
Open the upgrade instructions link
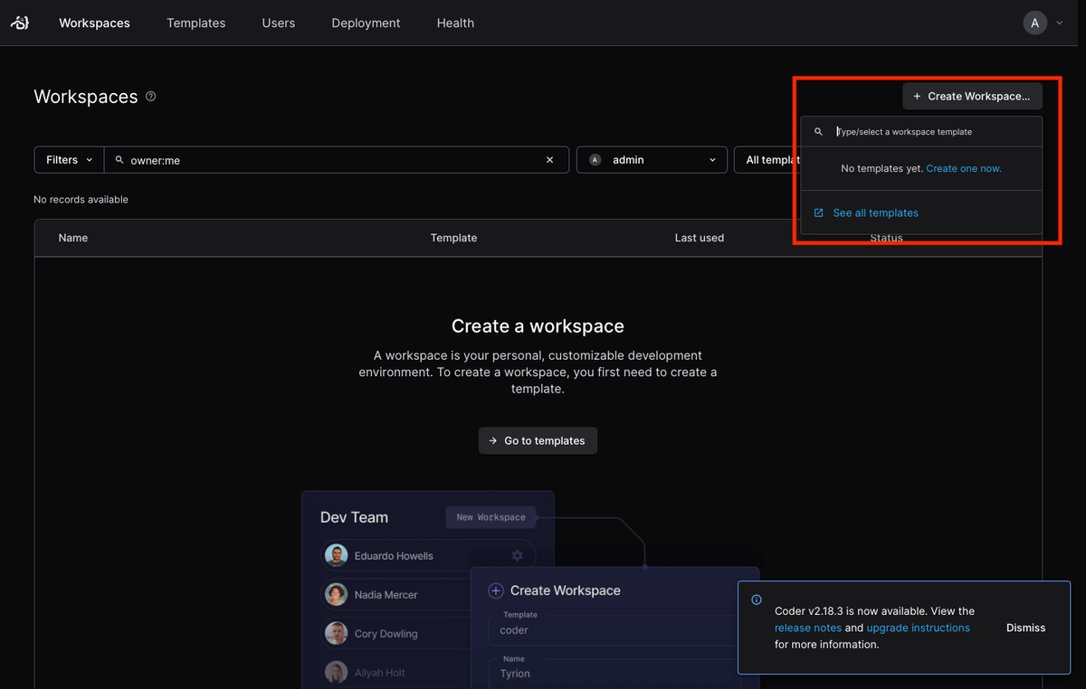click(x=918, y=628)
